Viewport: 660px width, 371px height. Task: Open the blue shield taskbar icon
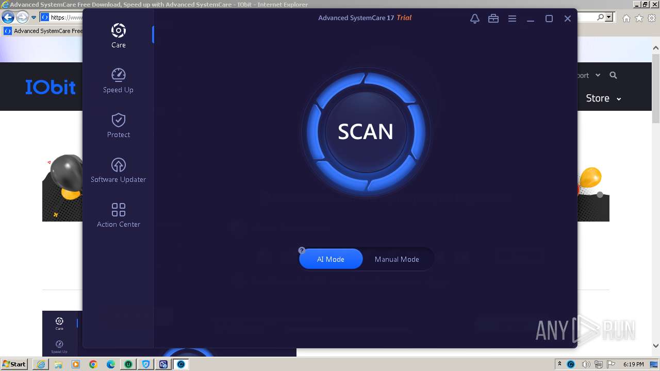tap(146, 364)
